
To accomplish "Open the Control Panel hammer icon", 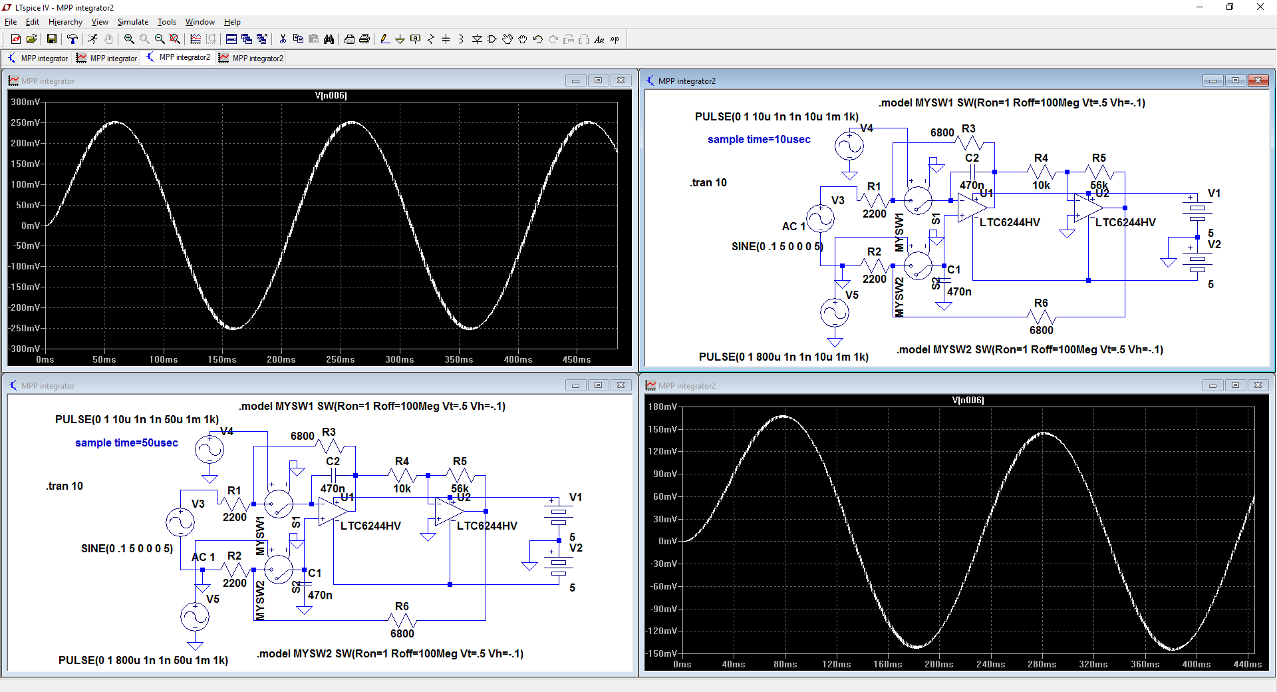I will [72, 39].
